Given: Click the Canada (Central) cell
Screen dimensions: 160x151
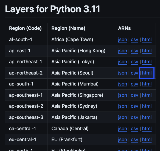Looking at the screenshot, I should [x=81, y=129].
